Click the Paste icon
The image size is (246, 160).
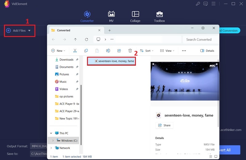pyautogui.click(x=97, y=51)
